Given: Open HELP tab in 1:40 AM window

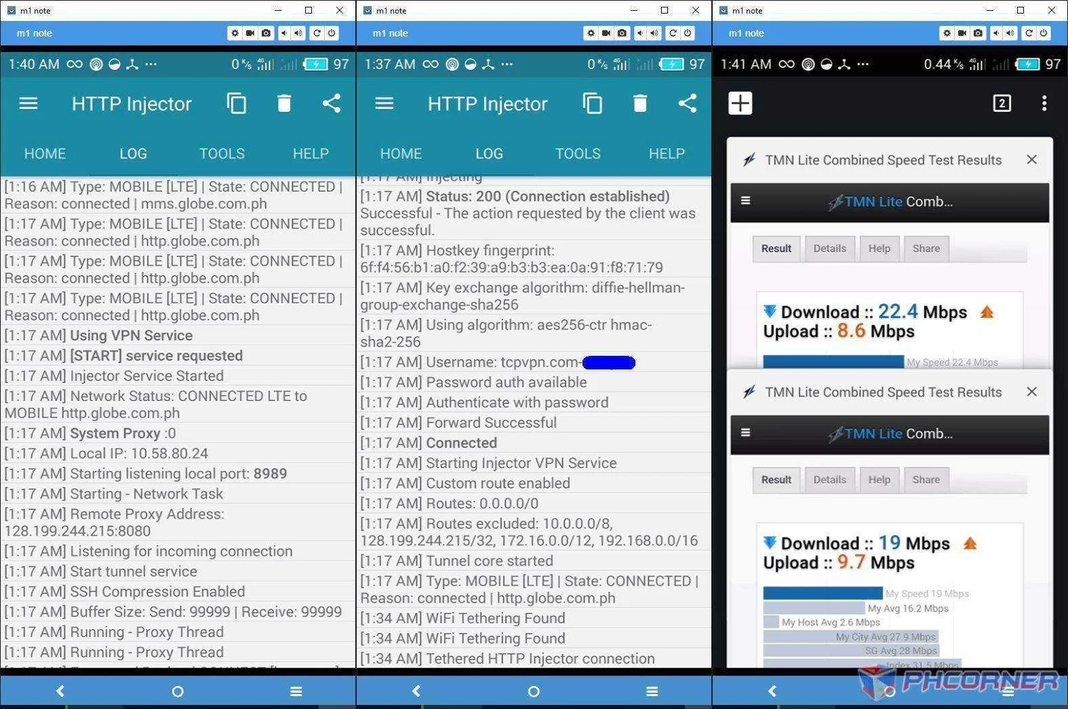Looking at the screenshot, I should tap(311, 154).
